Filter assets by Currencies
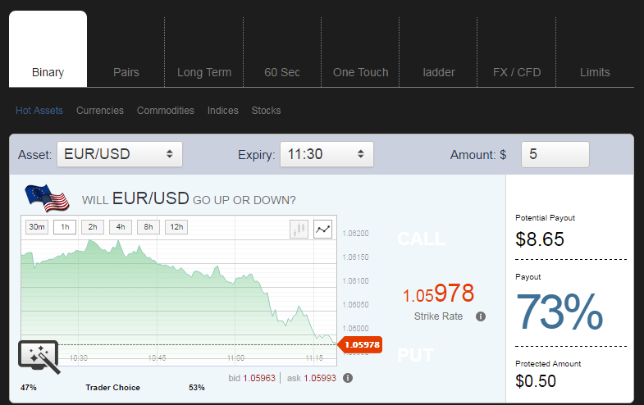The height and width of the screenshot is (405, 644). pos(100,111)
